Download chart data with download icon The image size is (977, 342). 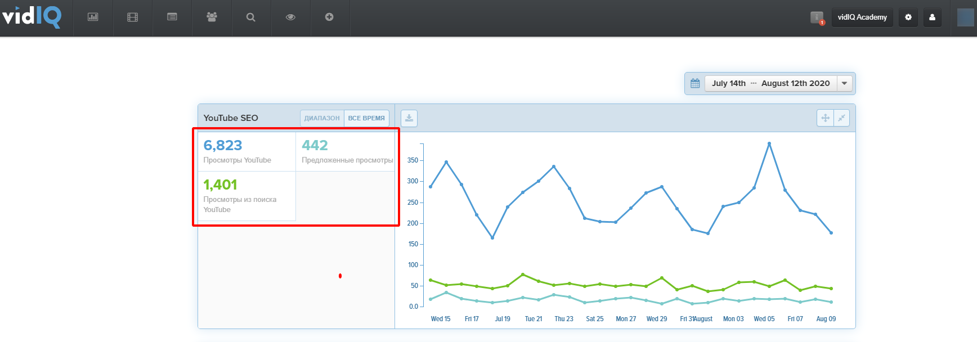coord(409,118)
